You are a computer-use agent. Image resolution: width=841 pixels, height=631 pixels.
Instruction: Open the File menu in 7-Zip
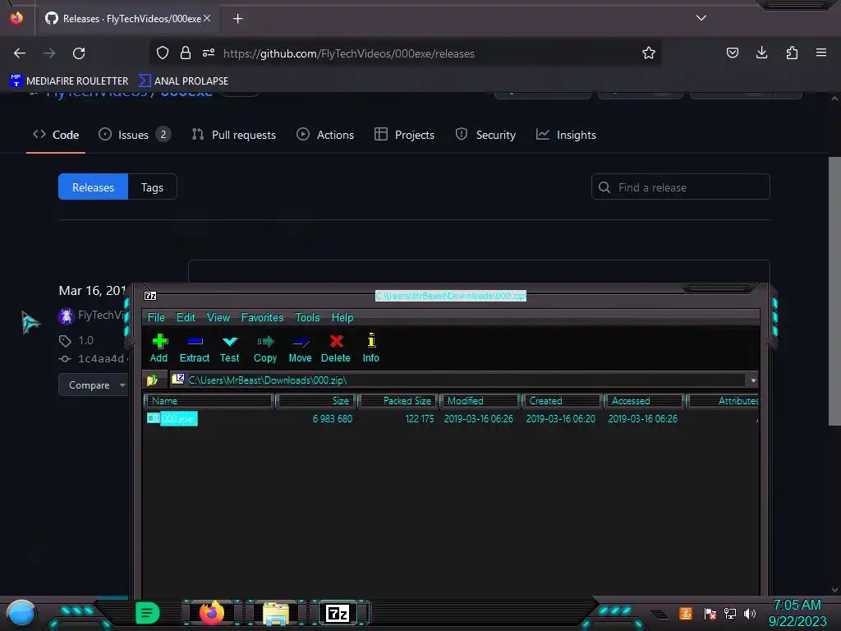(x=156, y=318)
